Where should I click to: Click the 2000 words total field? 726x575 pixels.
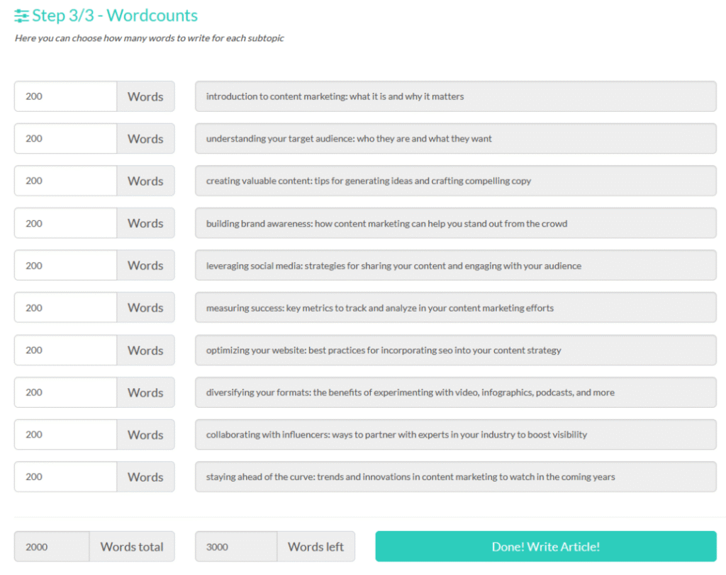(x=52, y=546)
